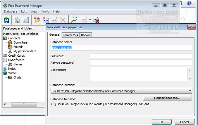Click the Search magnifier toolbar icon
This screenshot has width=198, height=125.
74,20
